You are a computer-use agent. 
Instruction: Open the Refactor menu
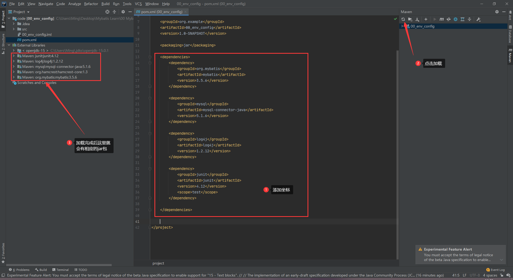click(91, 4)
